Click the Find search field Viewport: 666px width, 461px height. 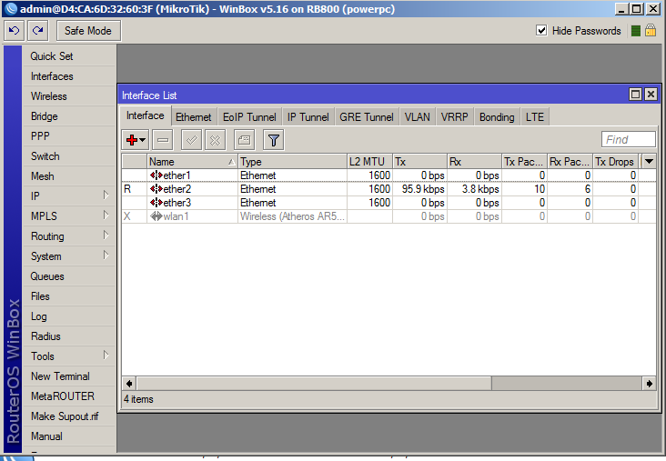(x=628, y=139)
